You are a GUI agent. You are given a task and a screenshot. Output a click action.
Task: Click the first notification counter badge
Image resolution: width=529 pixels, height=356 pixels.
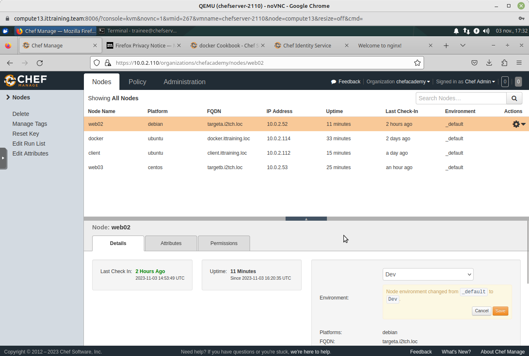coord(505,82)
